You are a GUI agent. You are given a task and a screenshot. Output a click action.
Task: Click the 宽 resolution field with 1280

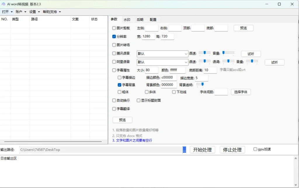[x=148, y=36]
